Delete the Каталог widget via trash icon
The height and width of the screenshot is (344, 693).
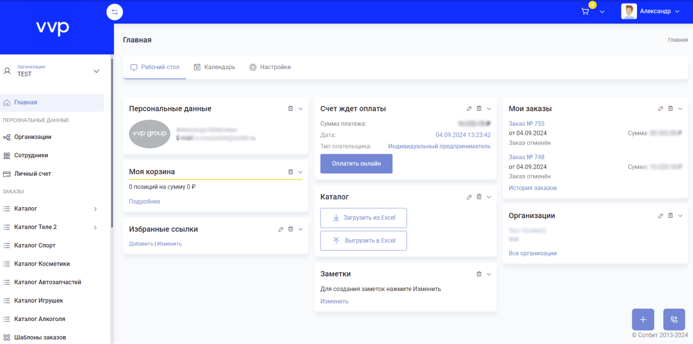click(479, 197)
